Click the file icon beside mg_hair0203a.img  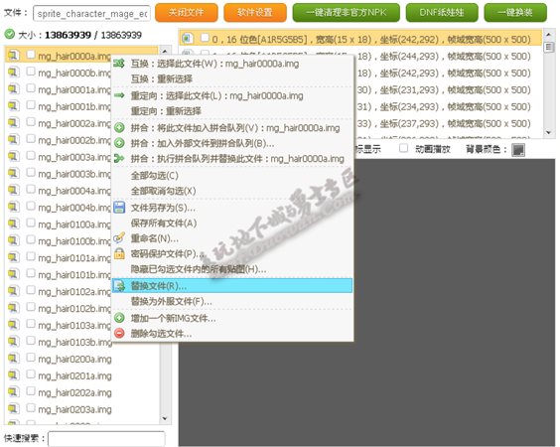coord(13,409)
